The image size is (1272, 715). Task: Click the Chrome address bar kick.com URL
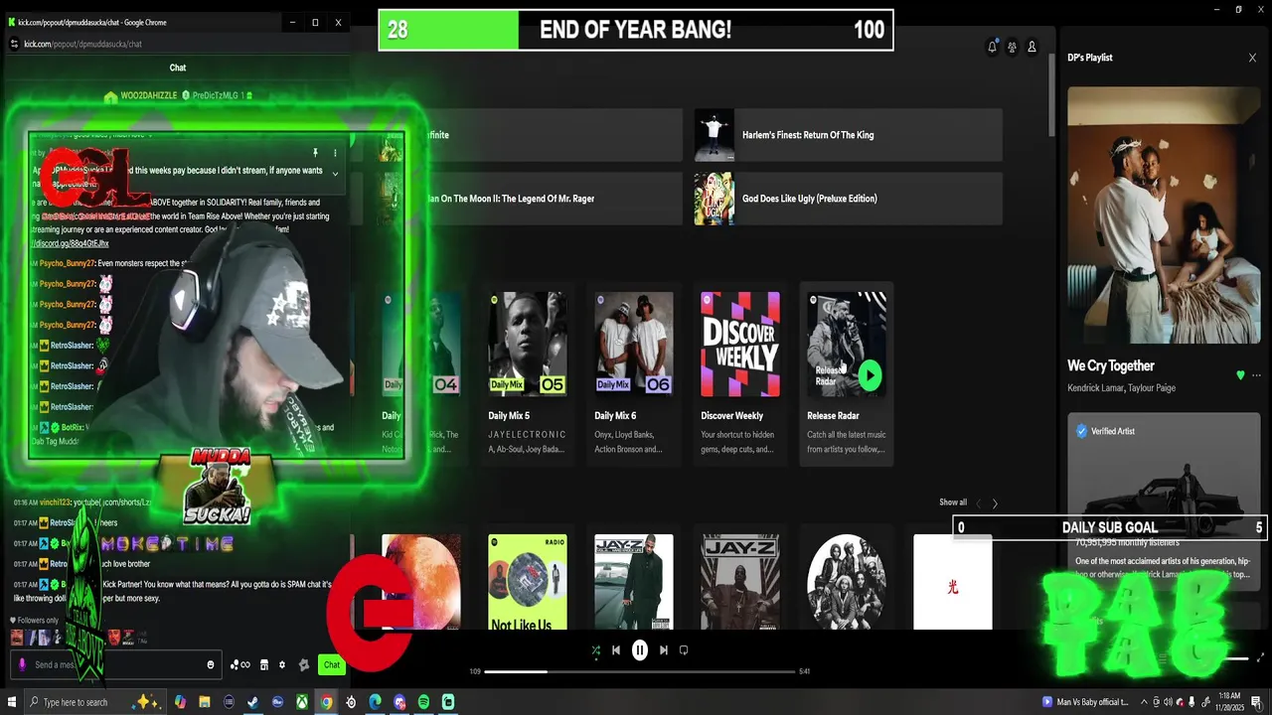[x=82, y=44]
